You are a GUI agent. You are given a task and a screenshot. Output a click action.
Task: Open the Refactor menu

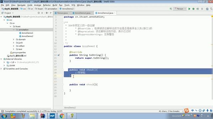(x=47, y=5)
